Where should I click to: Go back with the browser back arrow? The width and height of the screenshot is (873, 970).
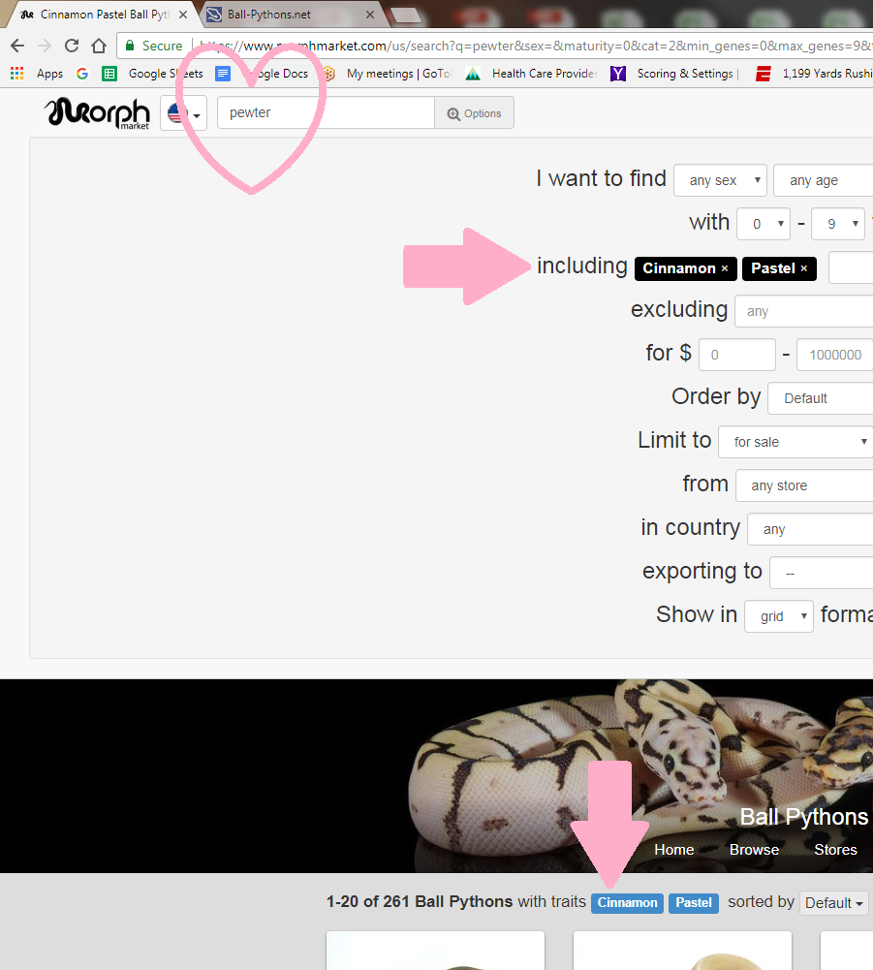[x=16, y=46]
